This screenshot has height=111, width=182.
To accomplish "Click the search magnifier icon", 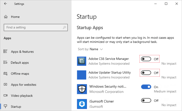I will (64, 27).
